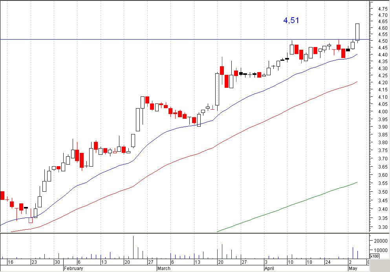Select the green long-term moving average line
390x272 pixels.
287,207
